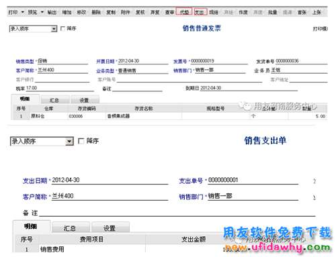Screen dimensions: 336x257
Task: Click the 备注 field in 销售支出单
Action: pos(177,213)
